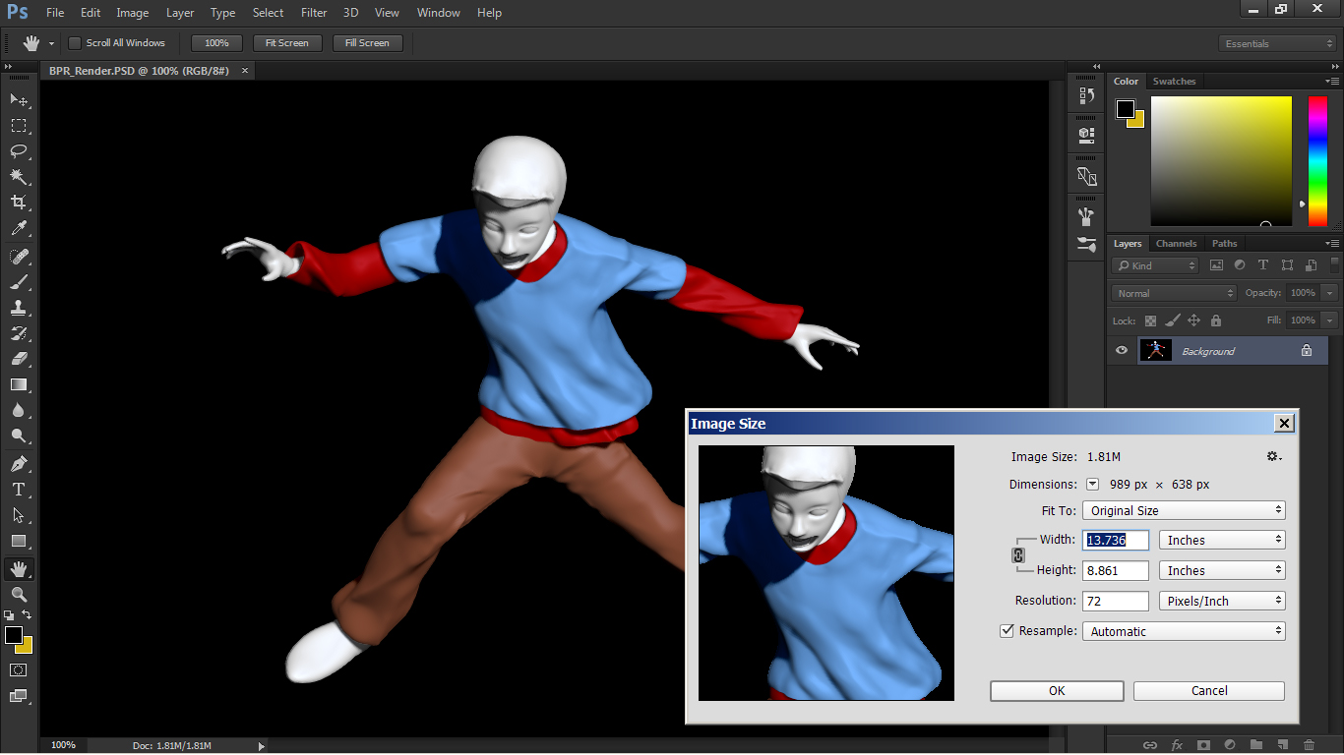
Task: Change Width units from Inches dropdown
Action: coord(1221,539)
